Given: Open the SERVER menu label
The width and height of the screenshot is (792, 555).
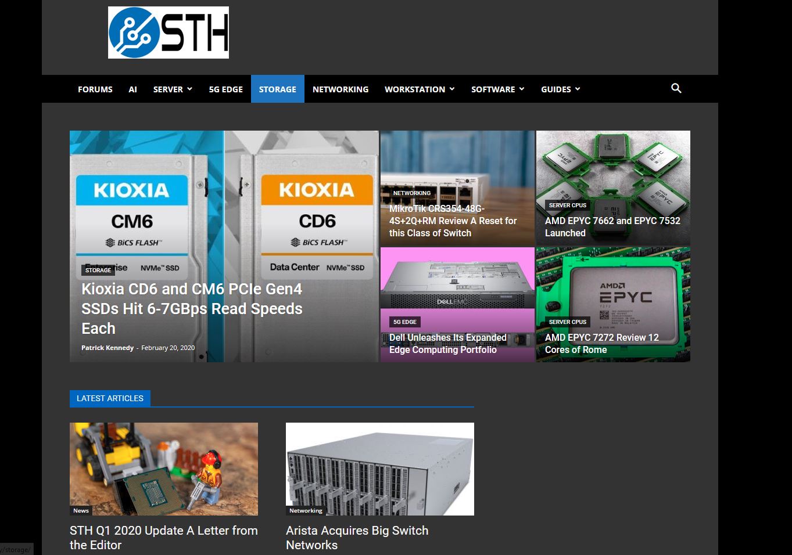Looking at the screenshot, I should pyautogui.click(x=168, y=89).
